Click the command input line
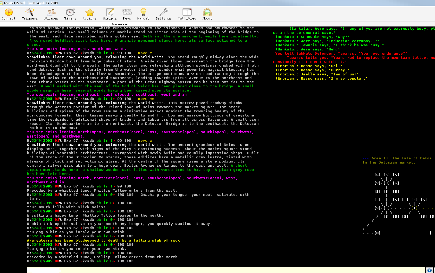 226,270
